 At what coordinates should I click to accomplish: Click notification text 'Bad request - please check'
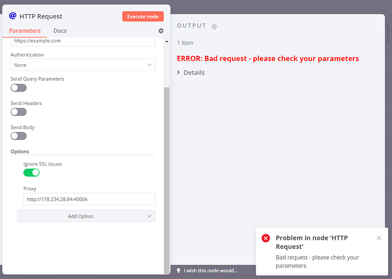[x=318, y=261]
